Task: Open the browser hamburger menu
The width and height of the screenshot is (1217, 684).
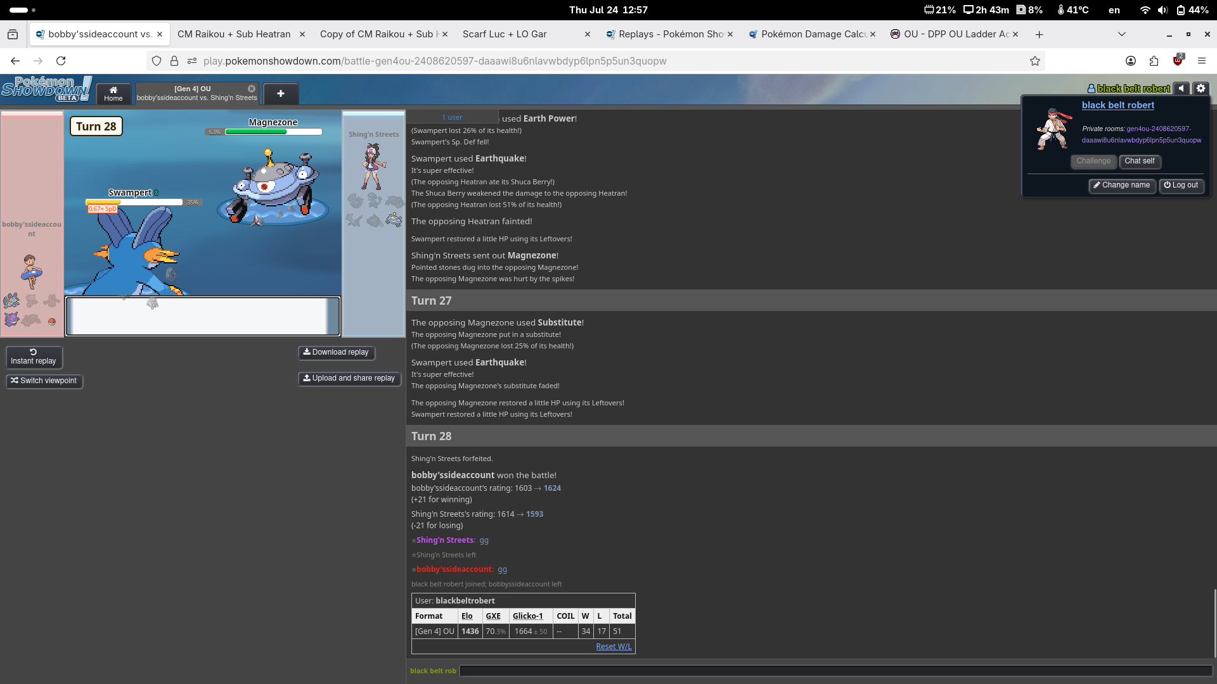Action: pyautogui.click(x=1201, y=61)
